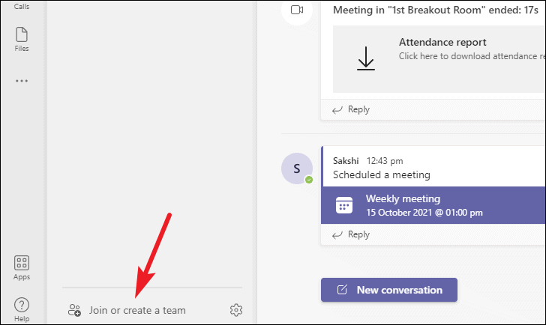Image resolution: width=546 pixels, height=325 pixels.
Task: Open the Attendance report card title
Action: coord(442,43)
